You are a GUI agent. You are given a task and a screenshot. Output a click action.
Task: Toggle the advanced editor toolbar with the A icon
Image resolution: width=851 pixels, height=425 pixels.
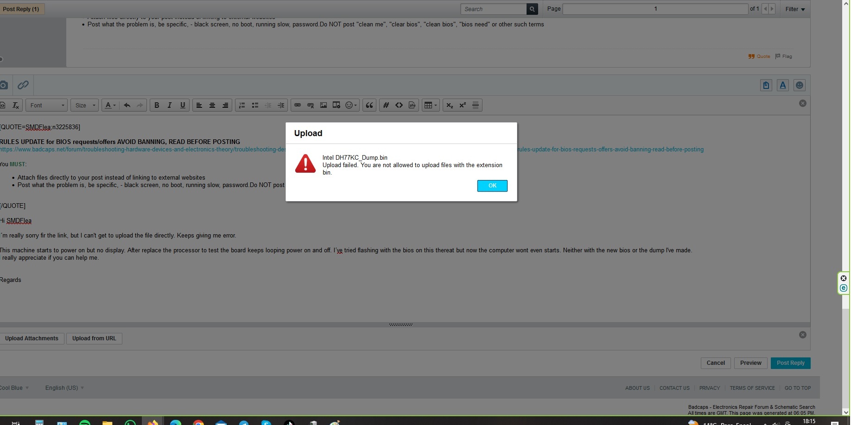[783, 85]
